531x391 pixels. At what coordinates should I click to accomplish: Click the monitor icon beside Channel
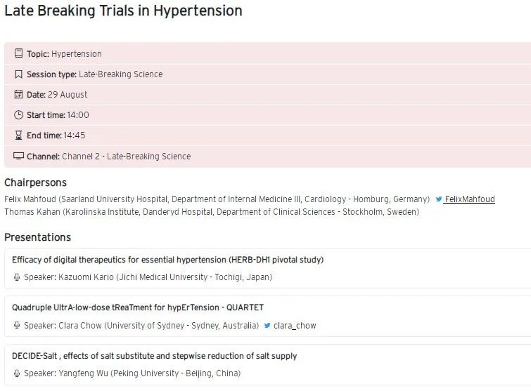coord(18,156)
